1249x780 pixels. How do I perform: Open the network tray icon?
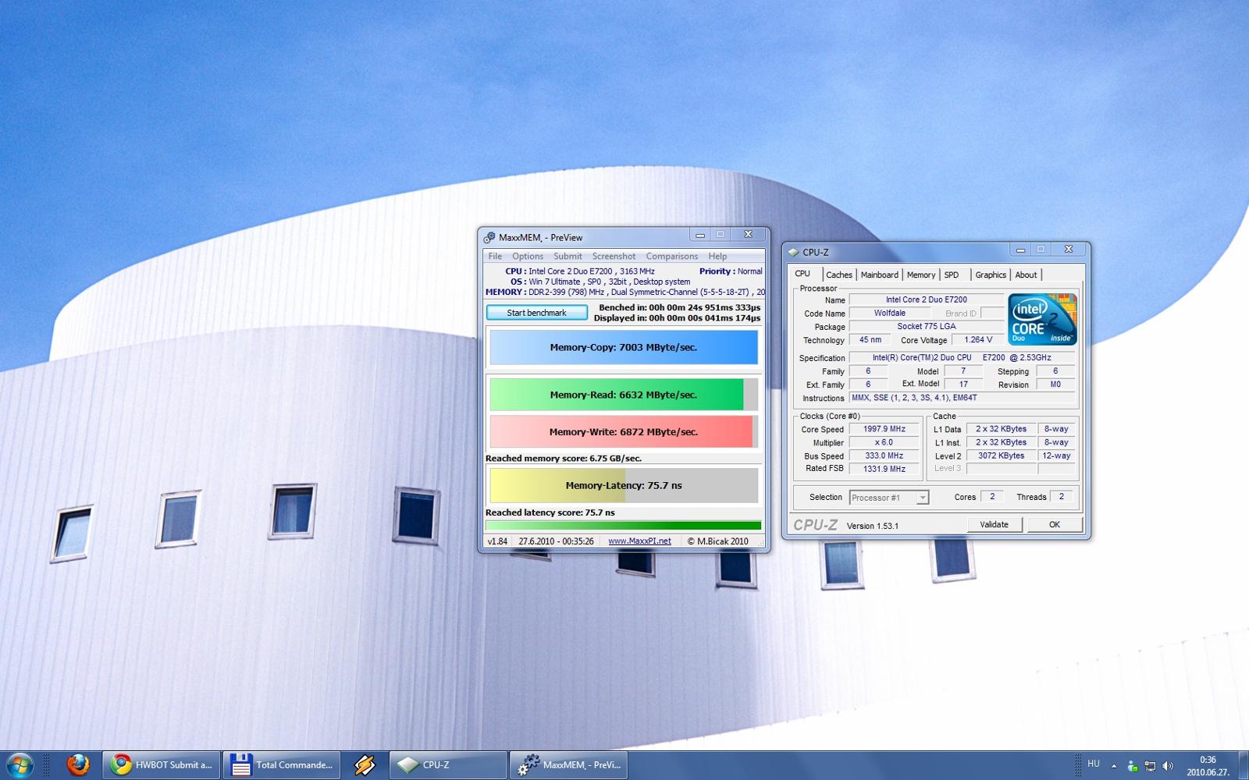tap(1150, 766)
